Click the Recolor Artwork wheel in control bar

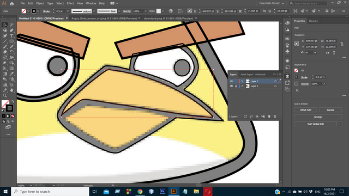(x=171, y=11)
